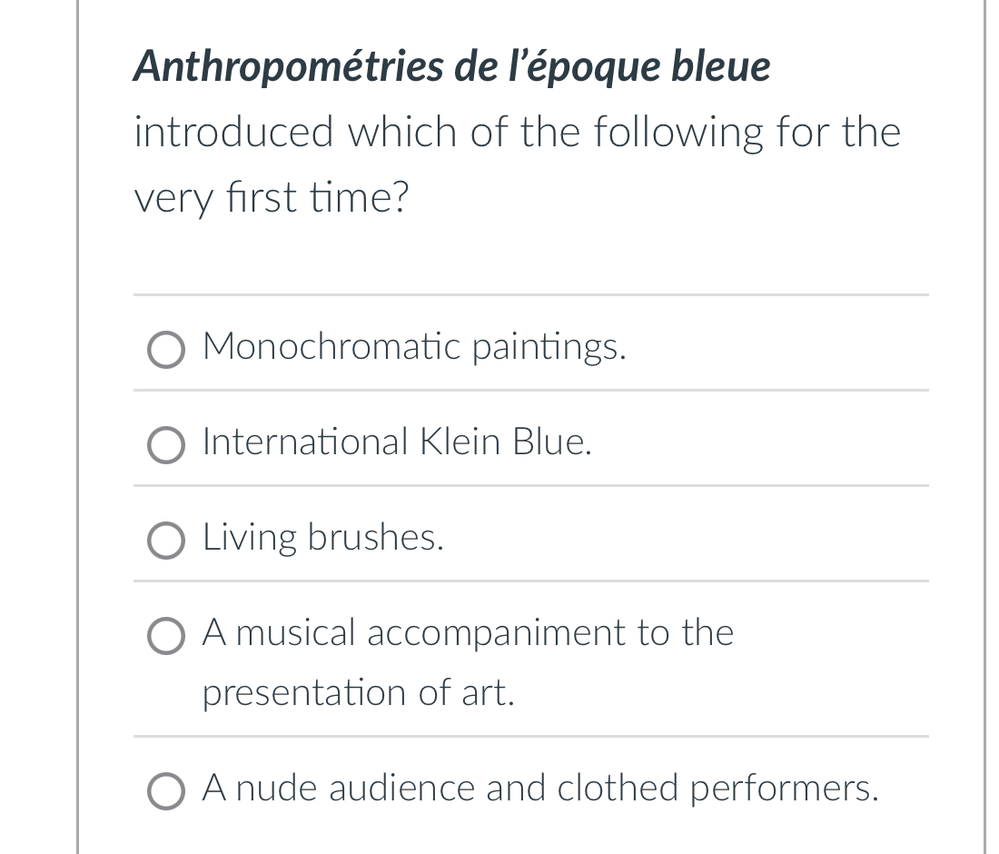Choose the "International Klein Blue." radio option

(x=166, y=446)
